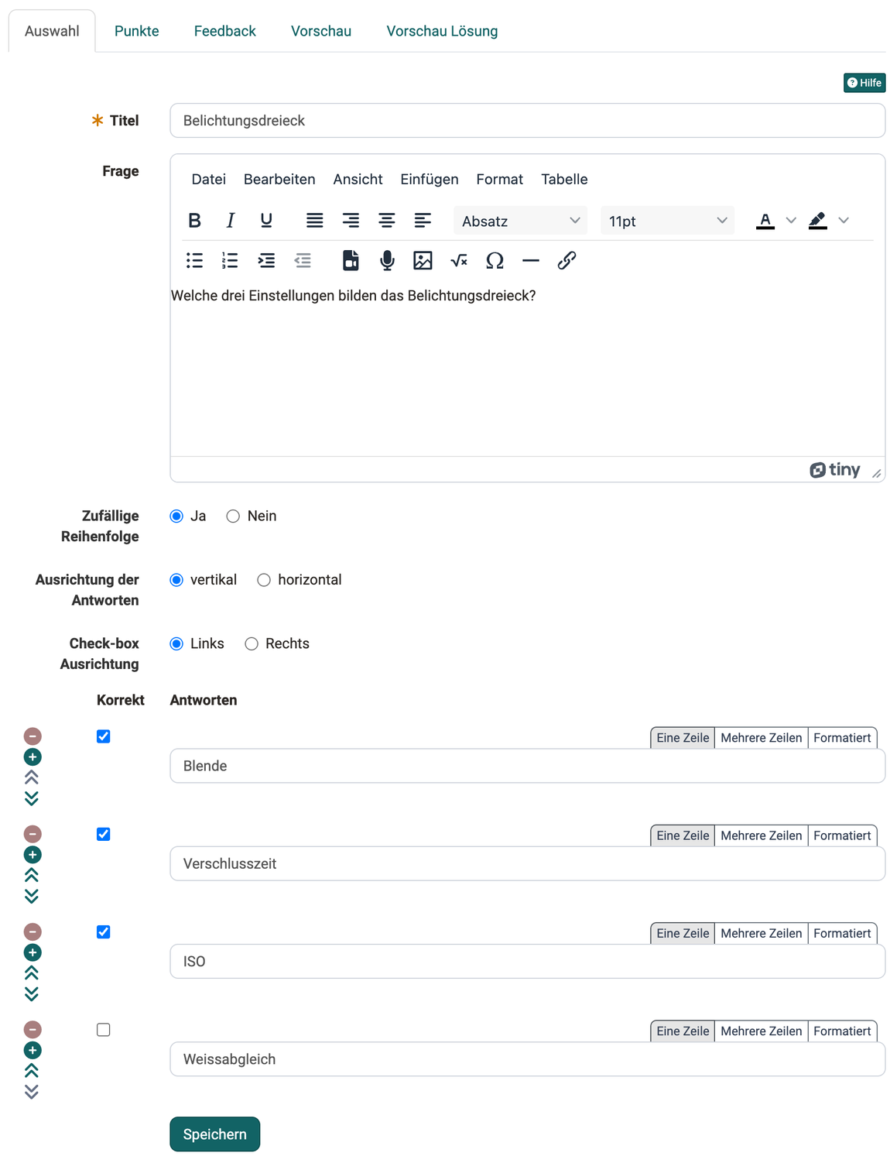Open the math formula editor

pyautogui.click(x=459, y=261)
